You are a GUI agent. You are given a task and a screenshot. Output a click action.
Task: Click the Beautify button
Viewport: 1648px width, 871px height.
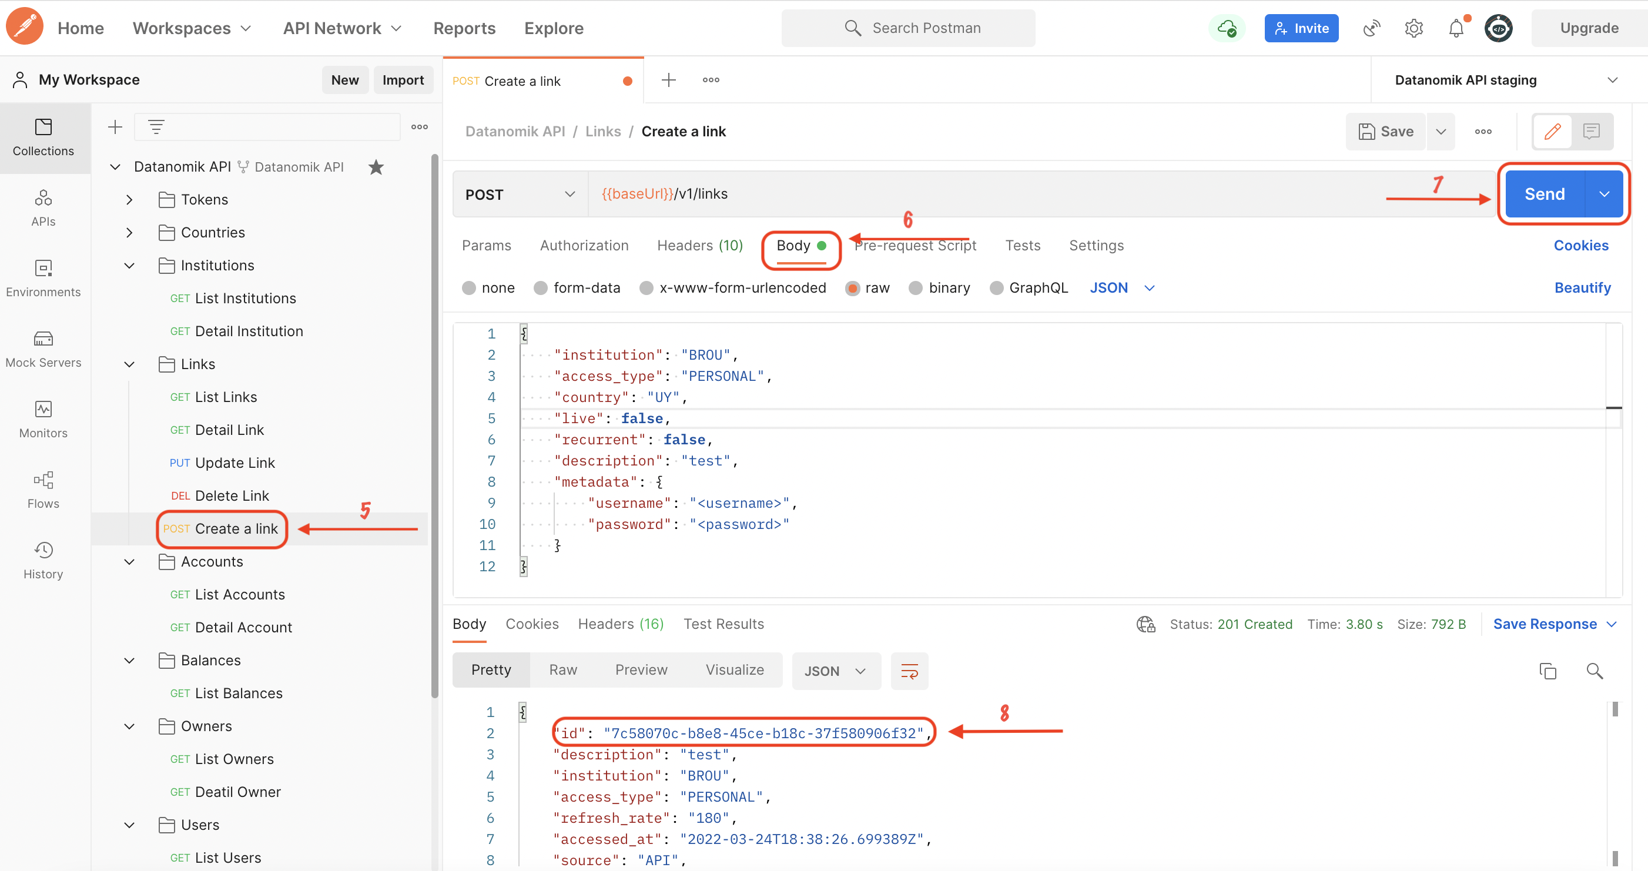coord(1583,287)
